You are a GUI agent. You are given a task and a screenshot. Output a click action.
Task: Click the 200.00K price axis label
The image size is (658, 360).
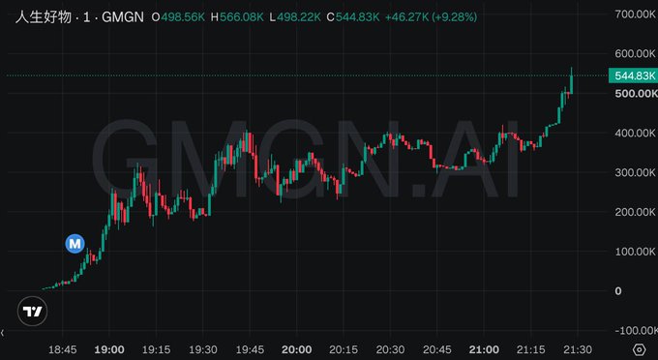point(635,212)
